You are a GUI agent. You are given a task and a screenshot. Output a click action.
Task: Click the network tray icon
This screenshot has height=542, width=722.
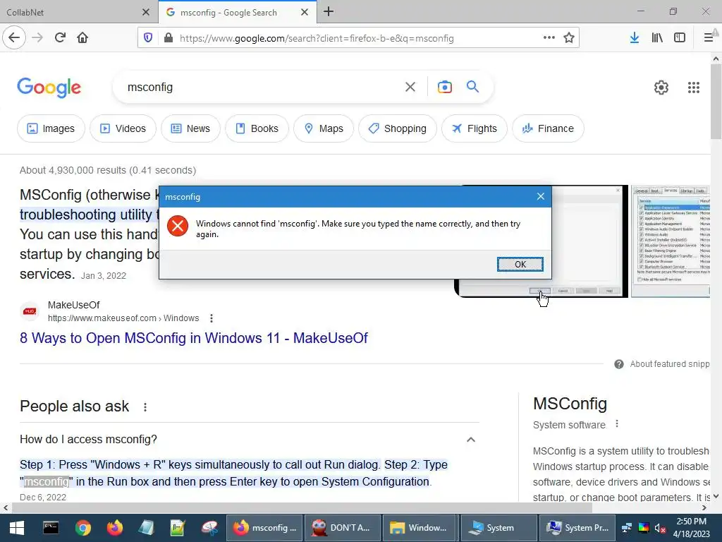click(627, 528)
